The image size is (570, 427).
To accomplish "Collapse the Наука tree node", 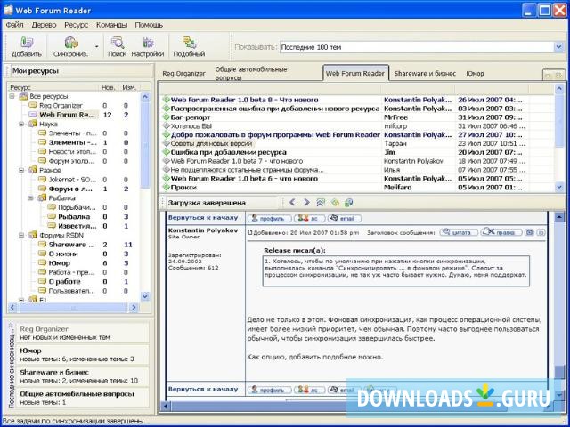I will [x=21, y=125].
